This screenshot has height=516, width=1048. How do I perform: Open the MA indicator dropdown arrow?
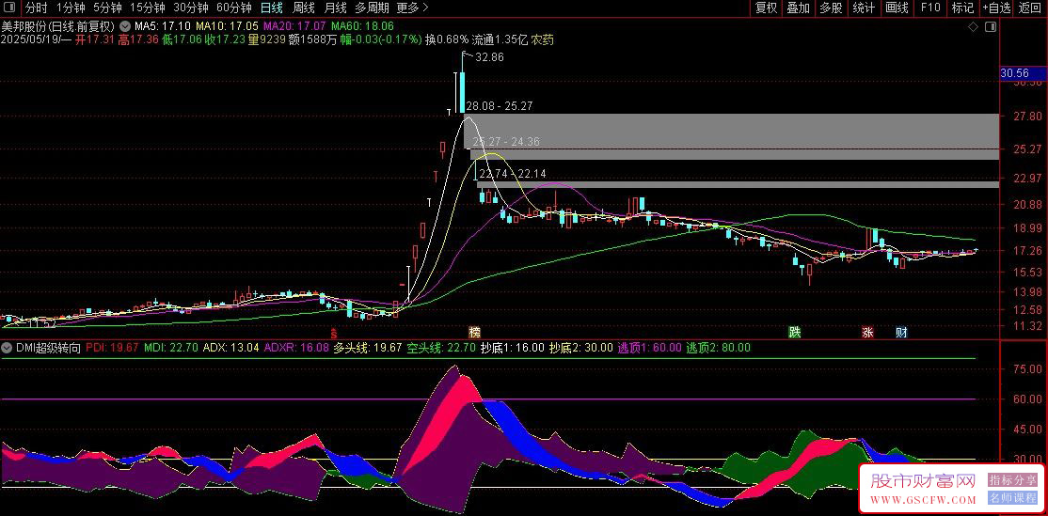click(125, 25)
